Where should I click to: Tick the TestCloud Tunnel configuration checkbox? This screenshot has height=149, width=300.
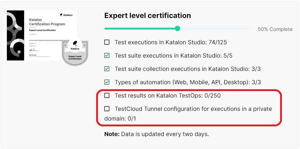coord(107,109)
